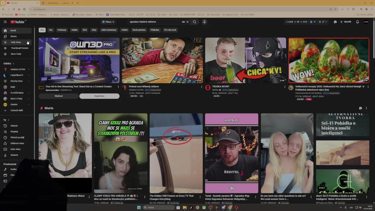375x211 pixels.
Task: Open Shorts in the sidebar
Action: [x=17, y=36]
